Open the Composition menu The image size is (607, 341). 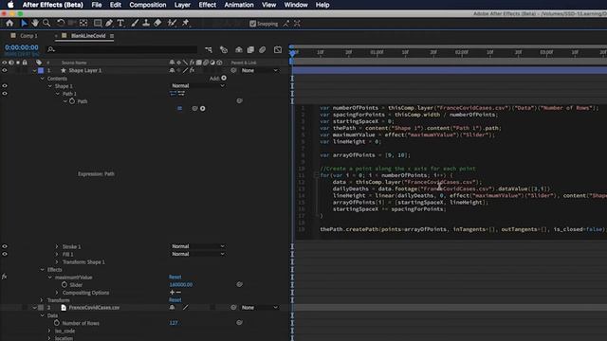(x=148, y=5)
